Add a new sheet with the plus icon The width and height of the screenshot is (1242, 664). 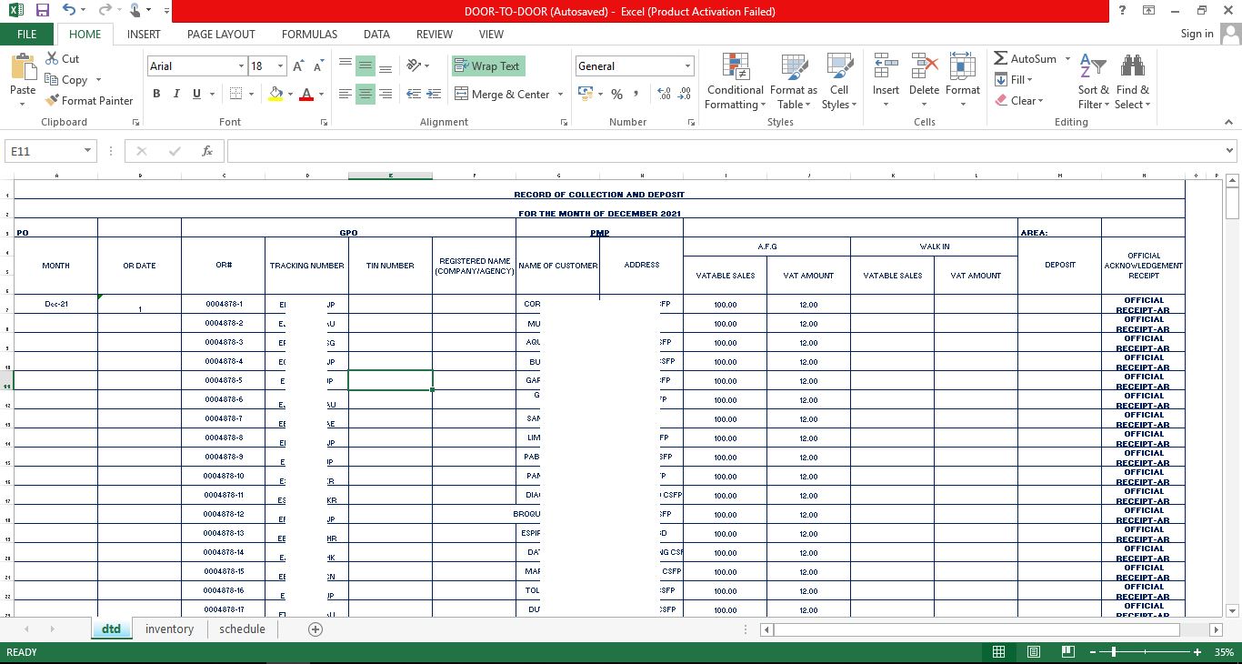click(316, 629)
